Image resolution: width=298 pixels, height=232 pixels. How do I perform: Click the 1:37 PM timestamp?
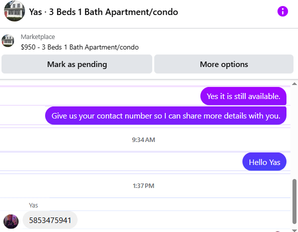[143, 185]
